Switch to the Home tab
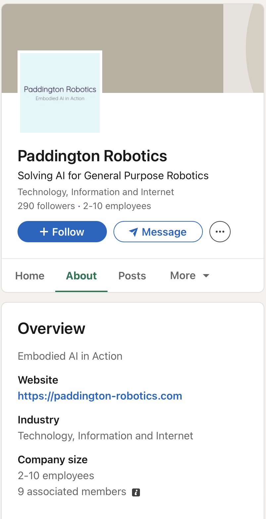The image size is (266, 519). 30,276
